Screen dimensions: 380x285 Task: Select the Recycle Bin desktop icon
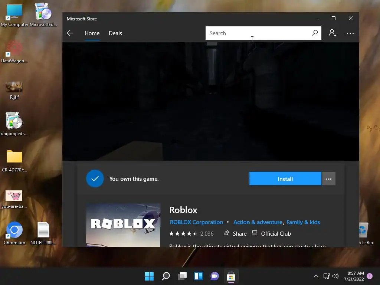tap(366, 233)
